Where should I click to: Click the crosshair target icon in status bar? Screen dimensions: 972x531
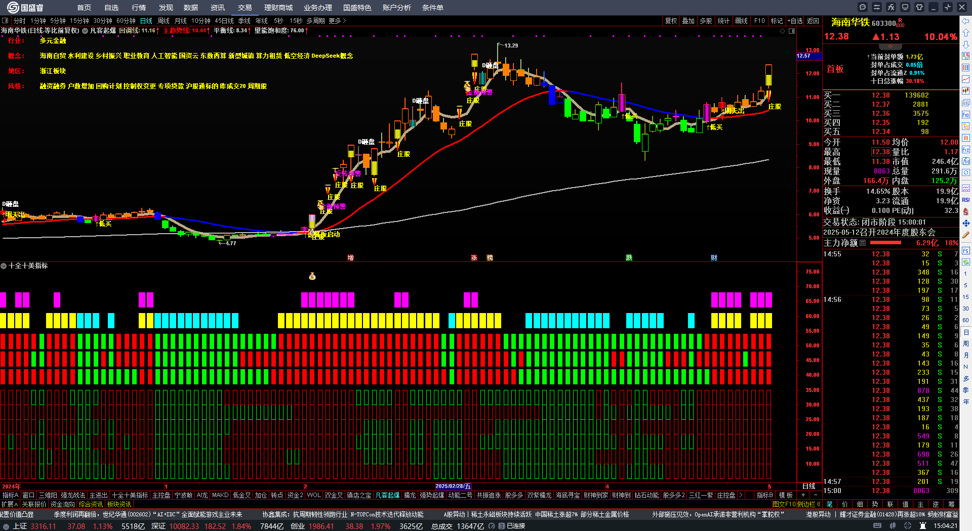(908, 526)
